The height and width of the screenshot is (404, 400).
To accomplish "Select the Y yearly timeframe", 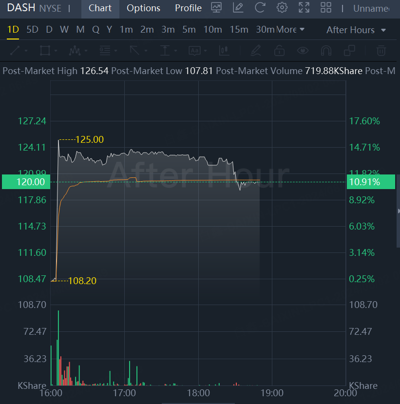I will 110,30.
